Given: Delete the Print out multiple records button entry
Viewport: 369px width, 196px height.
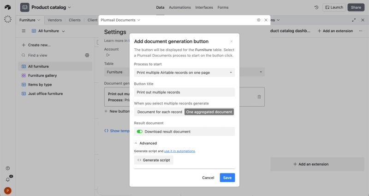Looking at the screenshot, I should pyautogui.click(x=259, y=97).
